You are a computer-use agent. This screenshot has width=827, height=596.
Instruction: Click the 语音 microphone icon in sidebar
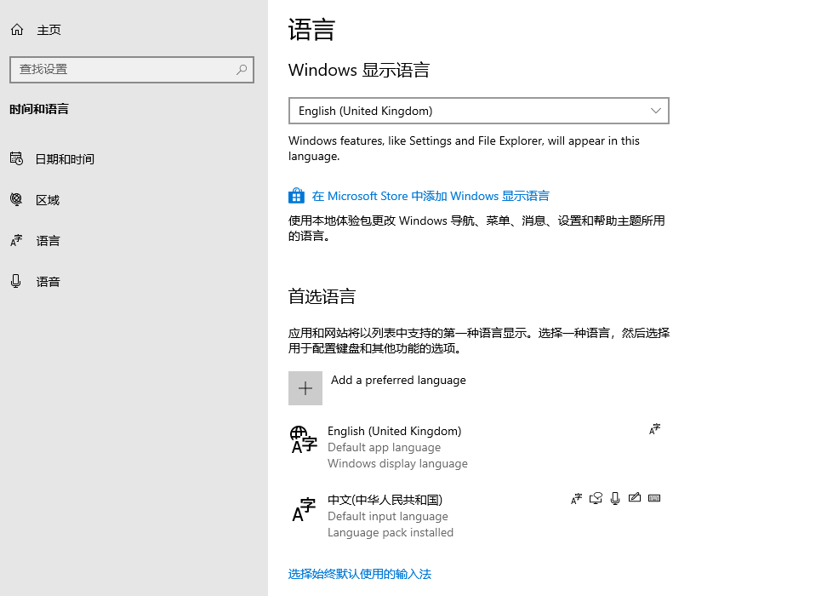pos(16,281)
